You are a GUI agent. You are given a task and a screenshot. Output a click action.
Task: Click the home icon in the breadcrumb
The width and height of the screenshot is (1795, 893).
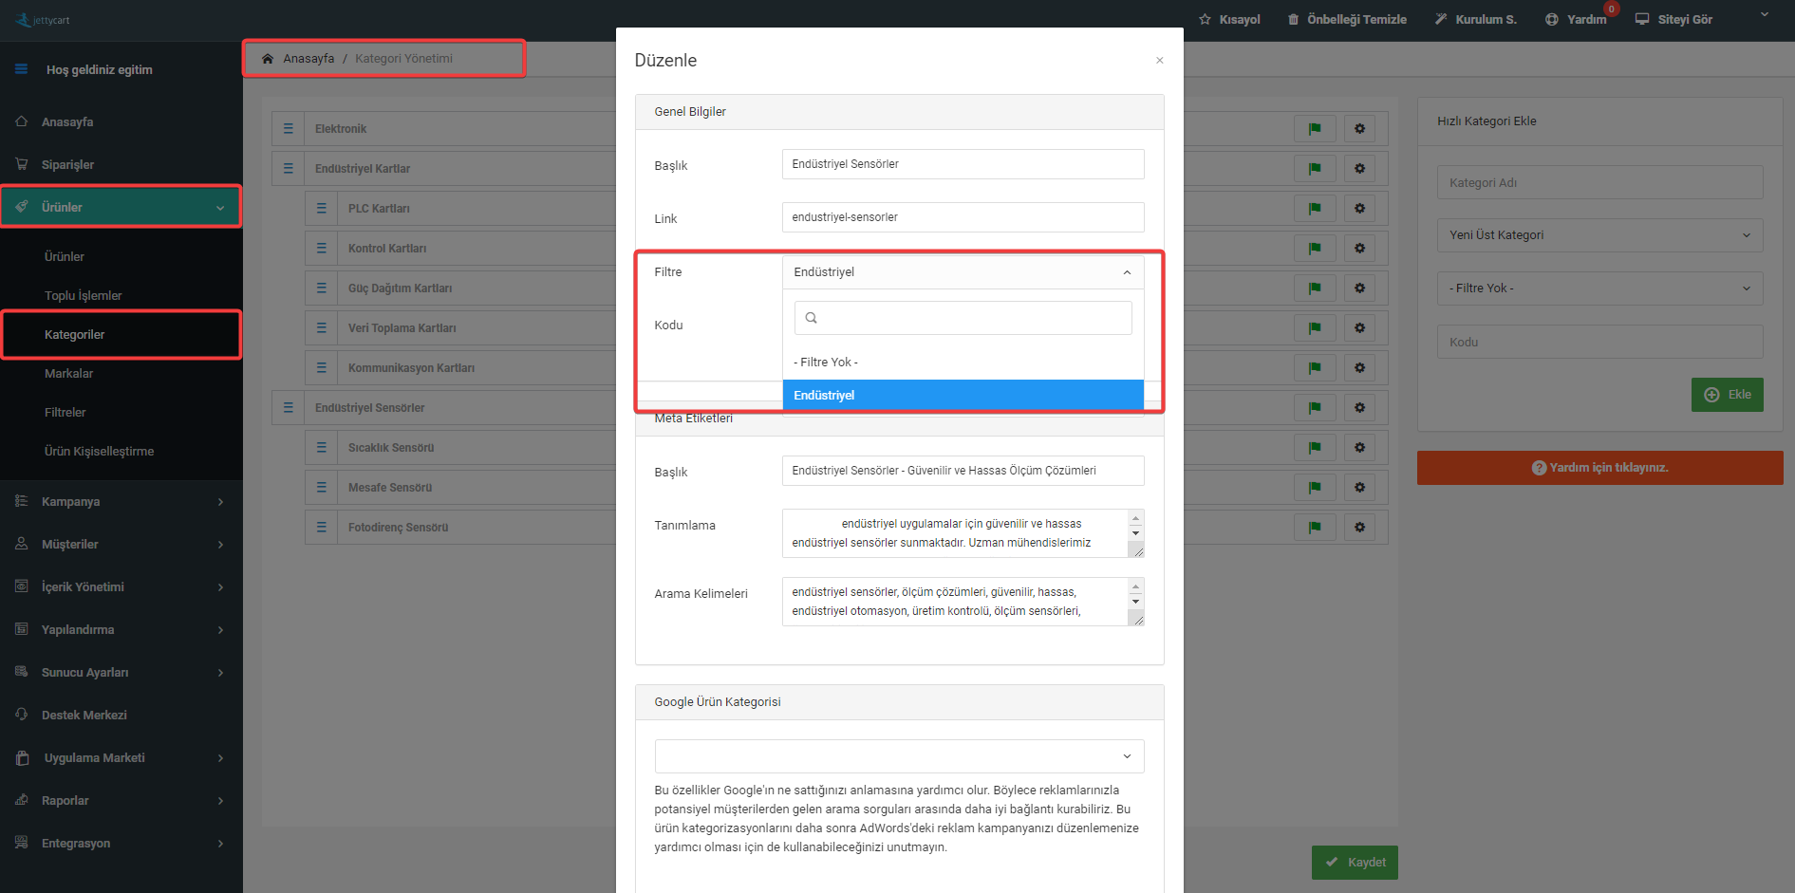[268, 59]
